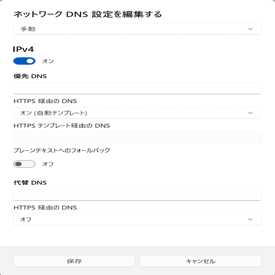Click the オフ label beside the fallback switch
Screen dimensions: 275x275
48,164
